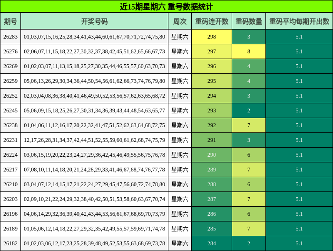Click the 重码连开数 value 286
Image resolution: width=333 pixels, height=251 pixels.
coord(212,214)
